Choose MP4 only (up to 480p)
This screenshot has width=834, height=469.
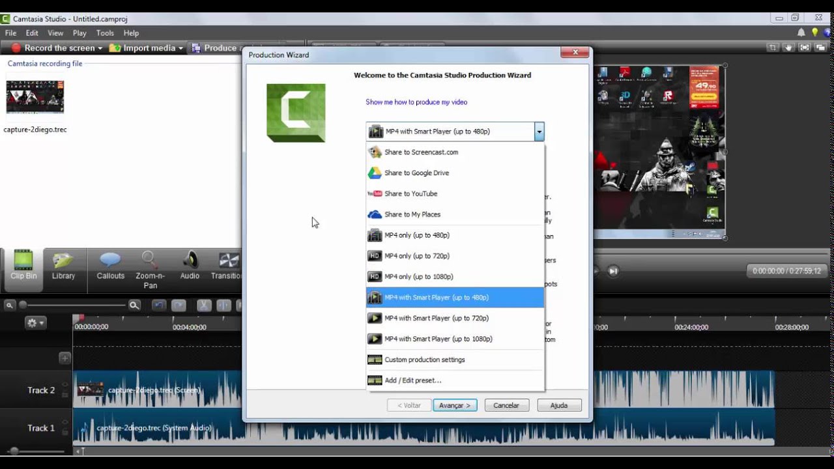pyautogui.click(x=455, y=235)
